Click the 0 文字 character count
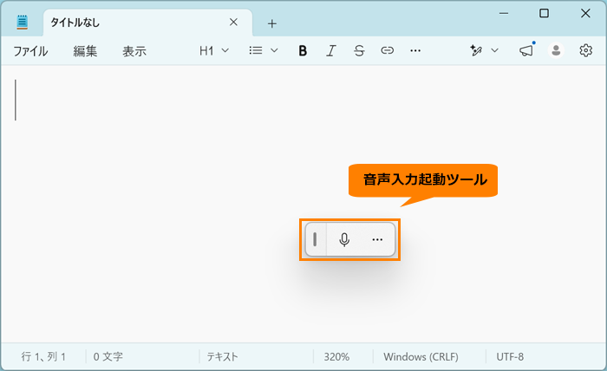Viewport: 607px width, 371px height. (108, 356)
